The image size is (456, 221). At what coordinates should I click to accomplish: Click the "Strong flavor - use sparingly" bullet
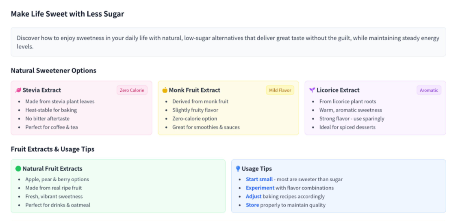click(352, 118)
